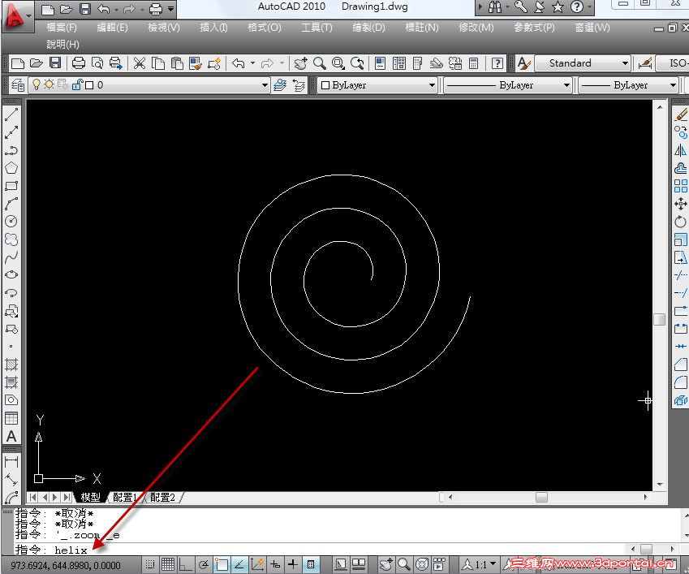Toggle Lineweight display in status bar
Image resolution: width=689 pixels, height=574 pixels.
tap(293, 564)
